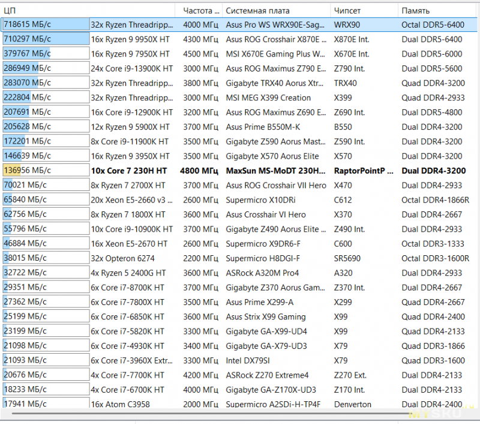Select the 379767 МБ/с result bar

46,53
